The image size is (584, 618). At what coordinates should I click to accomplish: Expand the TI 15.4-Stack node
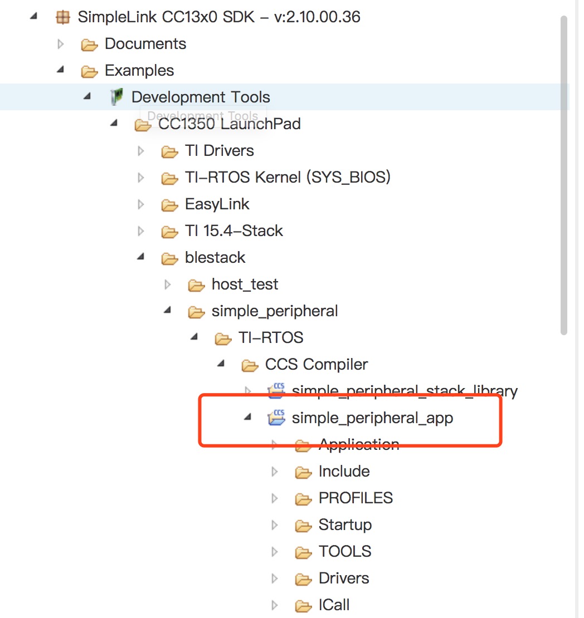point(140,231)
